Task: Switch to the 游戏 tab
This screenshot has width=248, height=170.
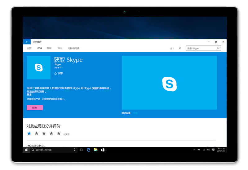Action: click(49, 48)
